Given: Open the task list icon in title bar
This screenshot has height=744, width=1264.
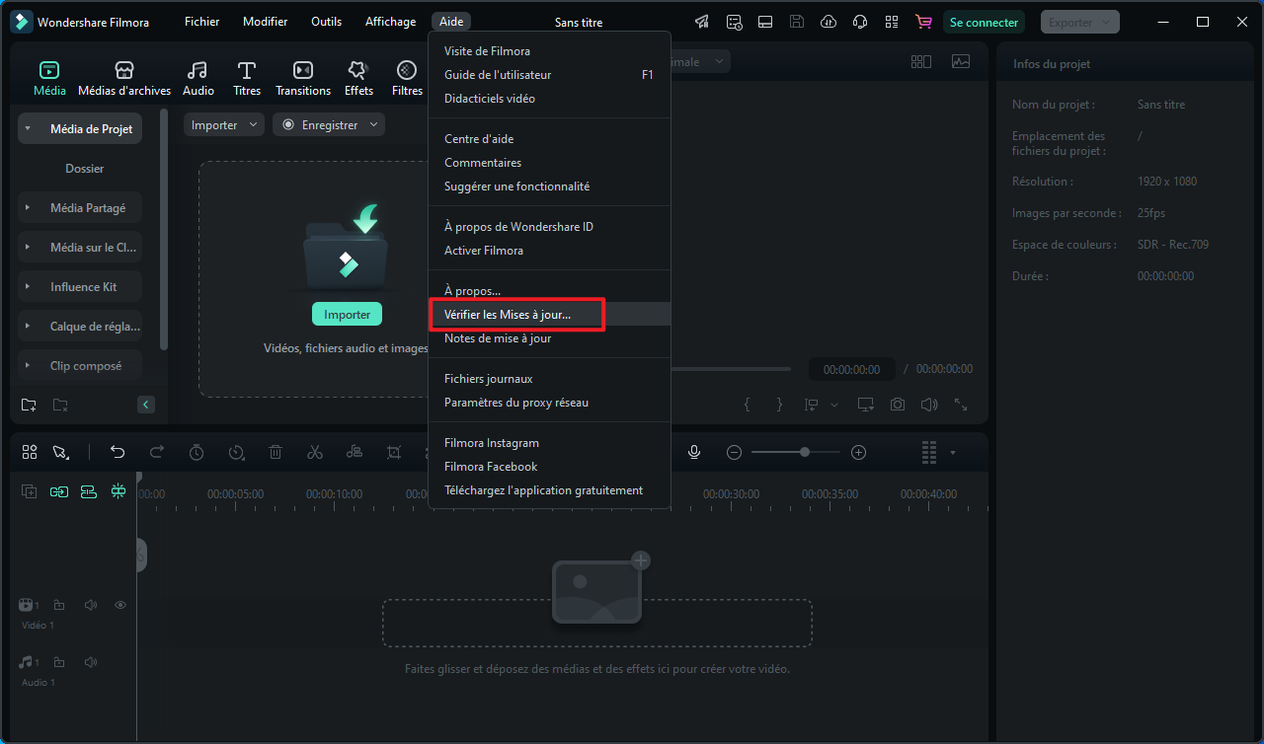Looking at the screenshot, I should pyautogui.click(x=734, y=22).
